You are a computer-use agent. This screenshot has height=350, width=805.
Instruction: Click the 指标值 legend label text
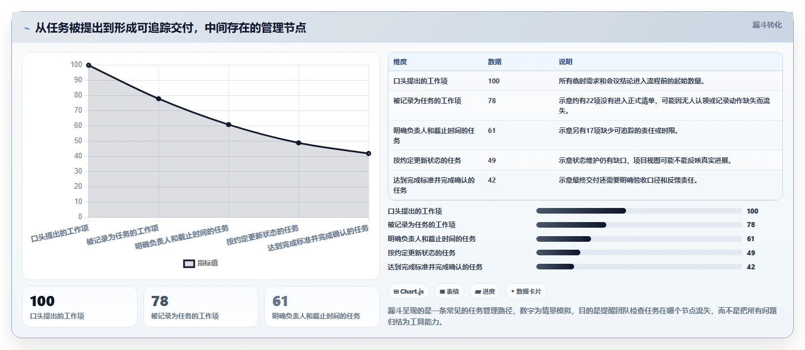208,263
